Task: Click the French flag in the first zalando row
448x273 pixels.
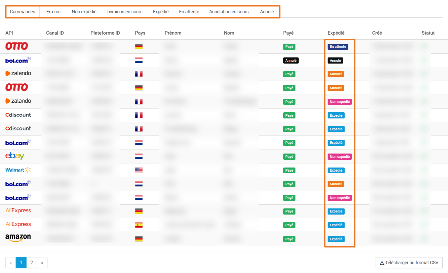Action: 139,74
